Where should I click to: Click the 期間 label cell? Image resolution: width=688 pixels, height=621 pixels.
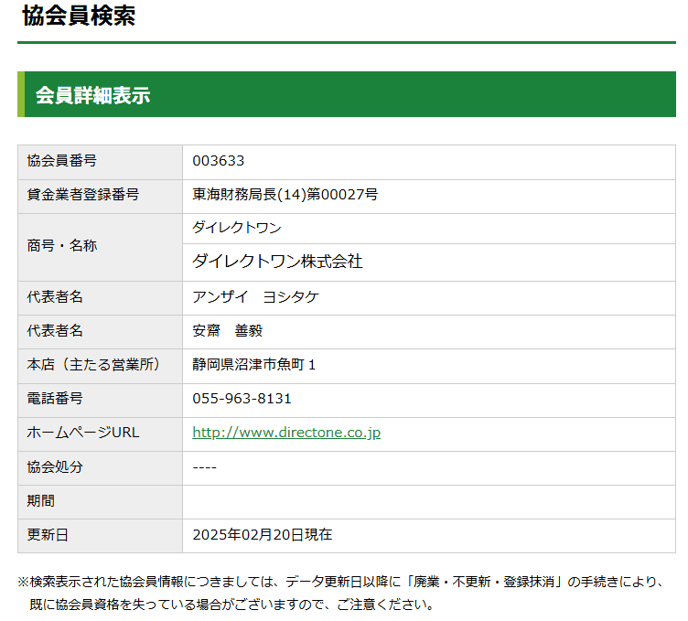point(41,500)
